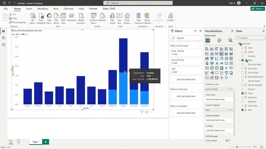The height and width of the screenshot is (149, 266).
Task: Open Get data in the ribbon
Action: [32, 18]
